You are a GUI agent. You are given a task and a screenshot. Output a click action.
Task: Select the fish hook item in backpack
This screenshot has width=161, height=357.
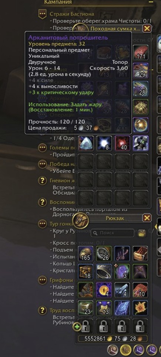coord(122,254)
